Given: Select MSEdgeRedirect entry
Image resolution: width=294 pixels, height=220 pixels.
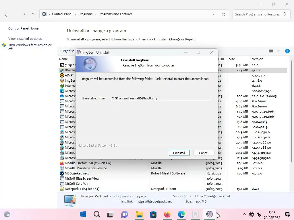Looking at the screenshot, I should click(x=77, y=173).
